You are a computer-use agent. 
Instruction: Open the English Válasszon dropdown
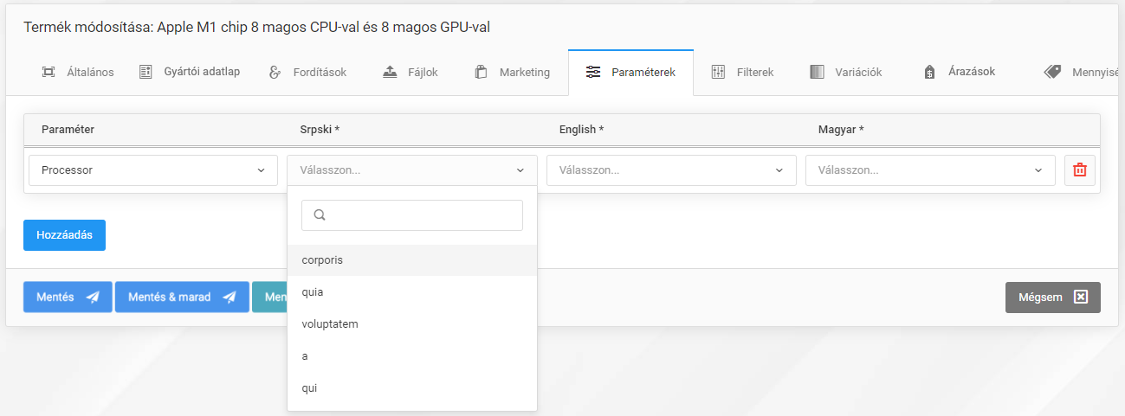pos(671,170)
